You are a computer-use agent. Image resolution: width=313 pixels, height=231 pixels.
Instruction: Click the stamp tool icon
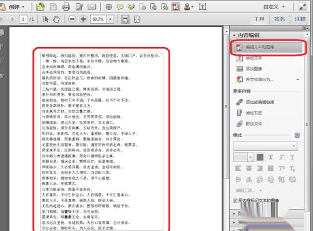(x=187, y=7)
